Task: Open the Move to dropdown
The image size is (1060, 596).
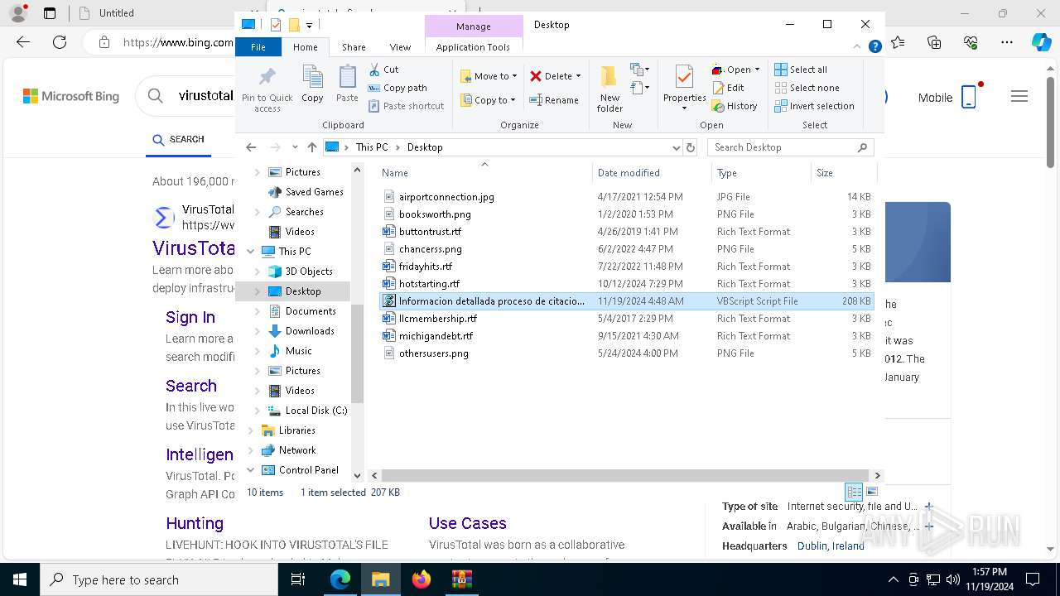Action: click(x=489, y=76)
